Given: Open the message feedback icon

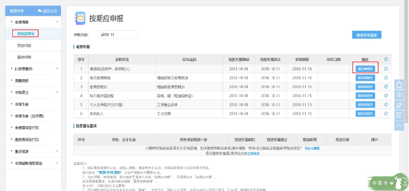Looking at the screenshot, I should click(x=399, y=115).
